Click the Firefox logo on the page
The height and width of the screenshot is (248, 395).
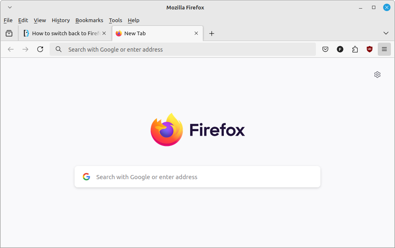(x=167, y=130)
